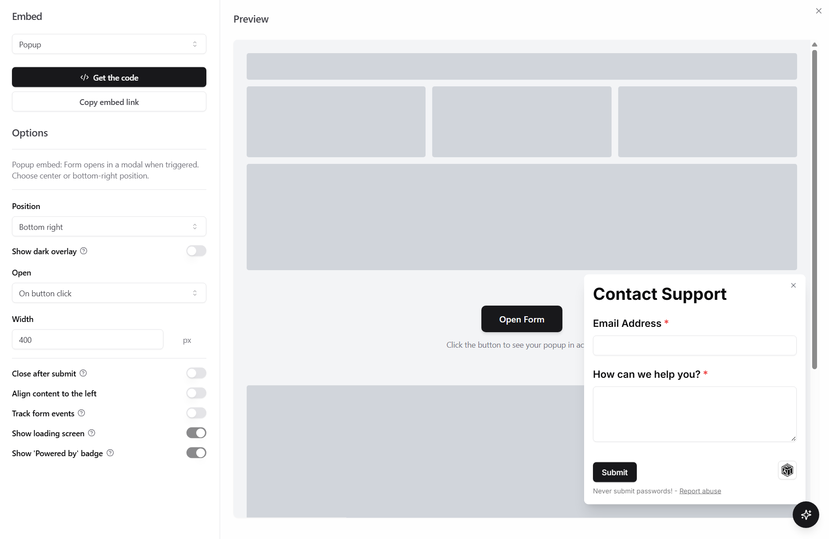Open the Popup embed type dropdown
The width and height of the screenshot is (829, 539).
[x=109, y=44]
